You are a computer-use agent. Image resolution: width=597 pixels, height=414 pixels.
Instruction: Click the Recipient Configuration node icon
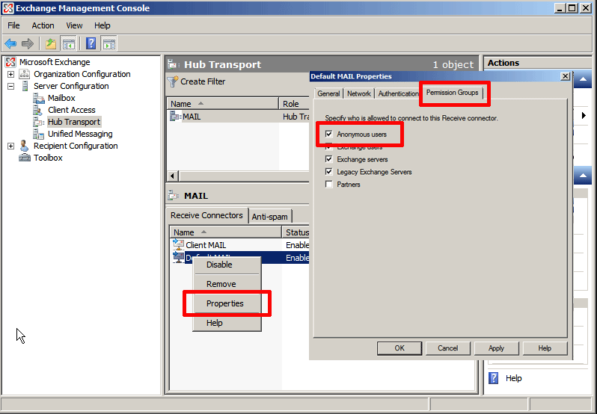pyautogui.click(x=25, y=146)
